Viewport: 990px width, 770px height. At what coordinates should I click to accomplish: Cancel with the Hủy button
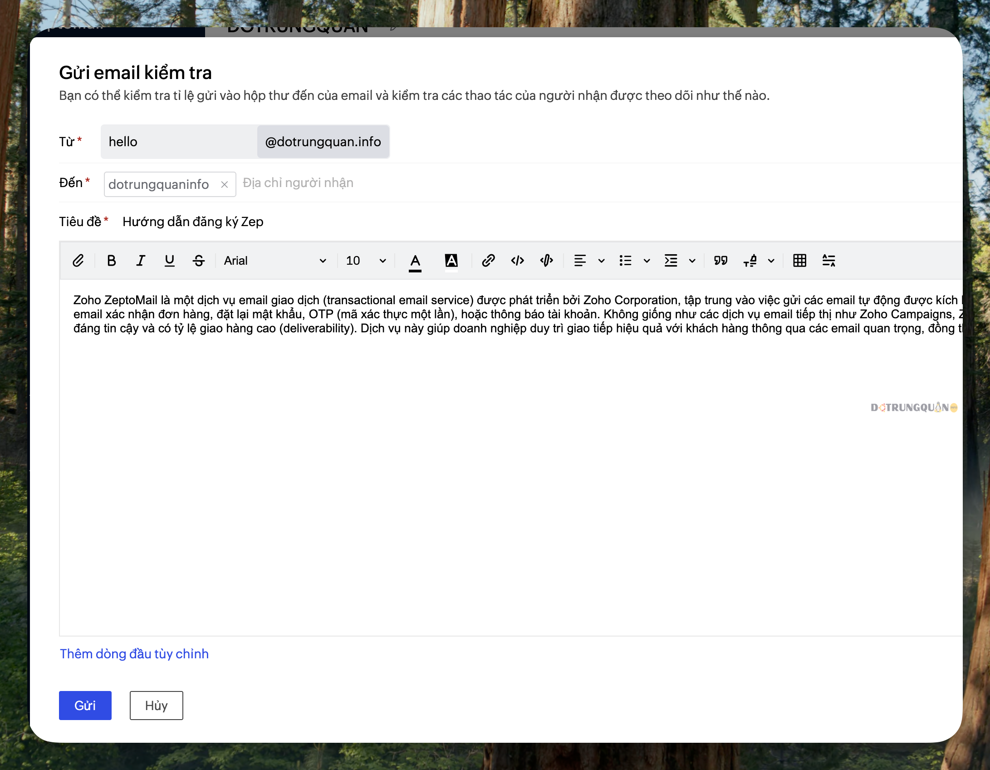coord(157,706)
